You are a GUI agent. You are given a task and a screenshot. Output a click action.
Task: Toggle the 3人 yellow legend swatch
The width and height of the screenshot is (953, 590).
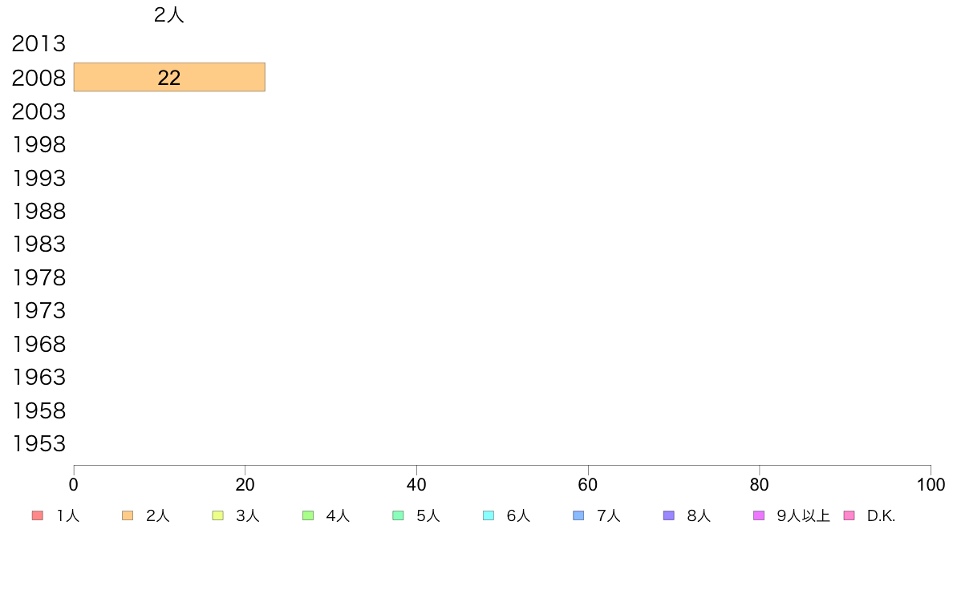click(x=217, y=515)
